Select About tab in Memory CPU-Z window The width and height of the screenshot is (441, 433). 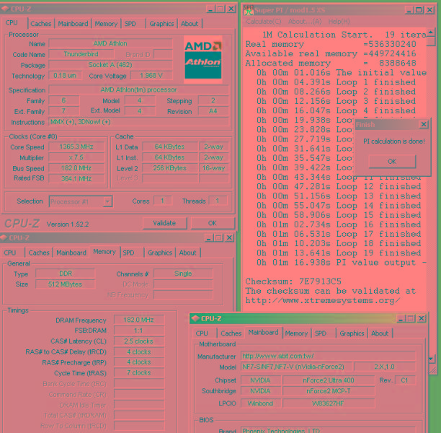[187, 253]
